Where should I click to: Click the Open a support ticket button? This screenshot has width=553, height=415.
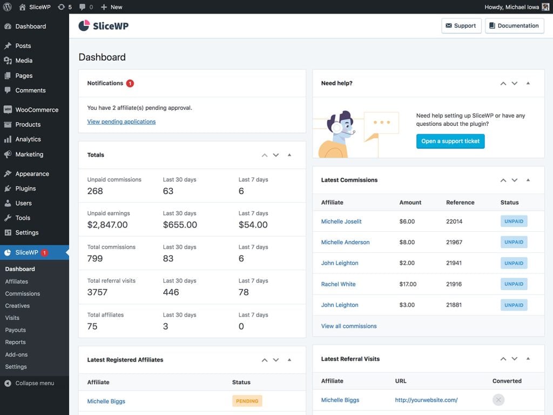click(x=451, y=141)
